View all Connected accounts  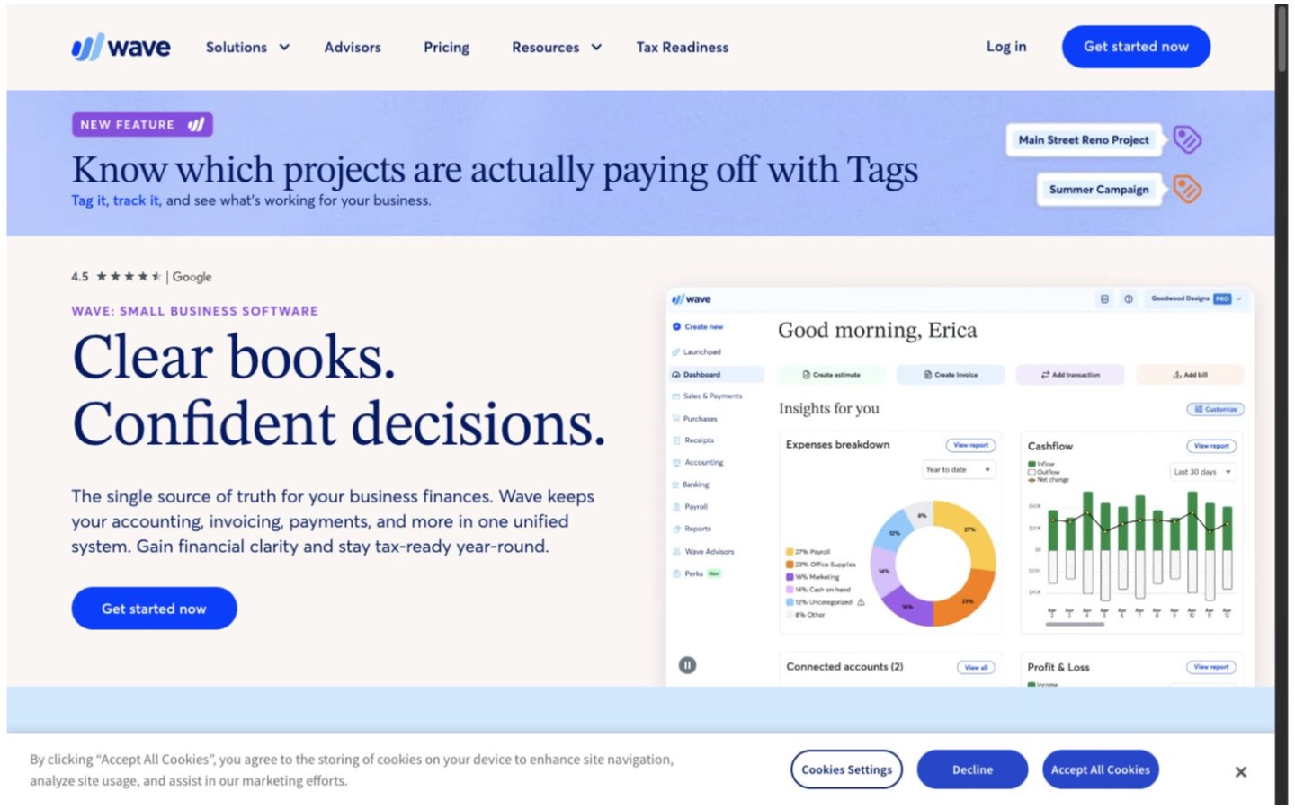[976, 667]
